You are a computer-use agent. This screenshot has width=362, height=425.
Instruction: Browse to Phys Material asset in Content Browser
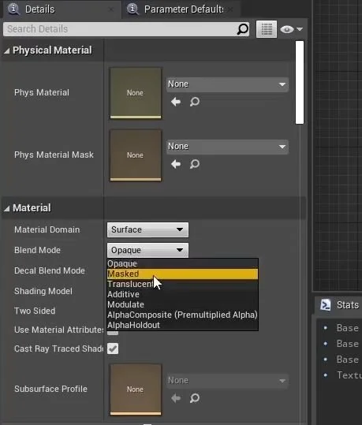[x=195, y=102]
